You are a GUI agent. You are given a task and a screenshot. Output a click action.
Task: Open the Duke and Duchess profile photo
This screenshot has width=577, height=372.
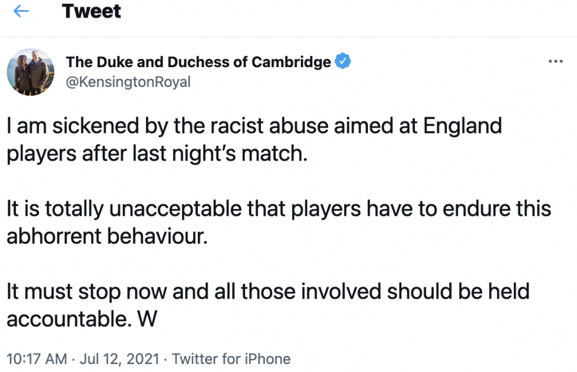[31, 74]
